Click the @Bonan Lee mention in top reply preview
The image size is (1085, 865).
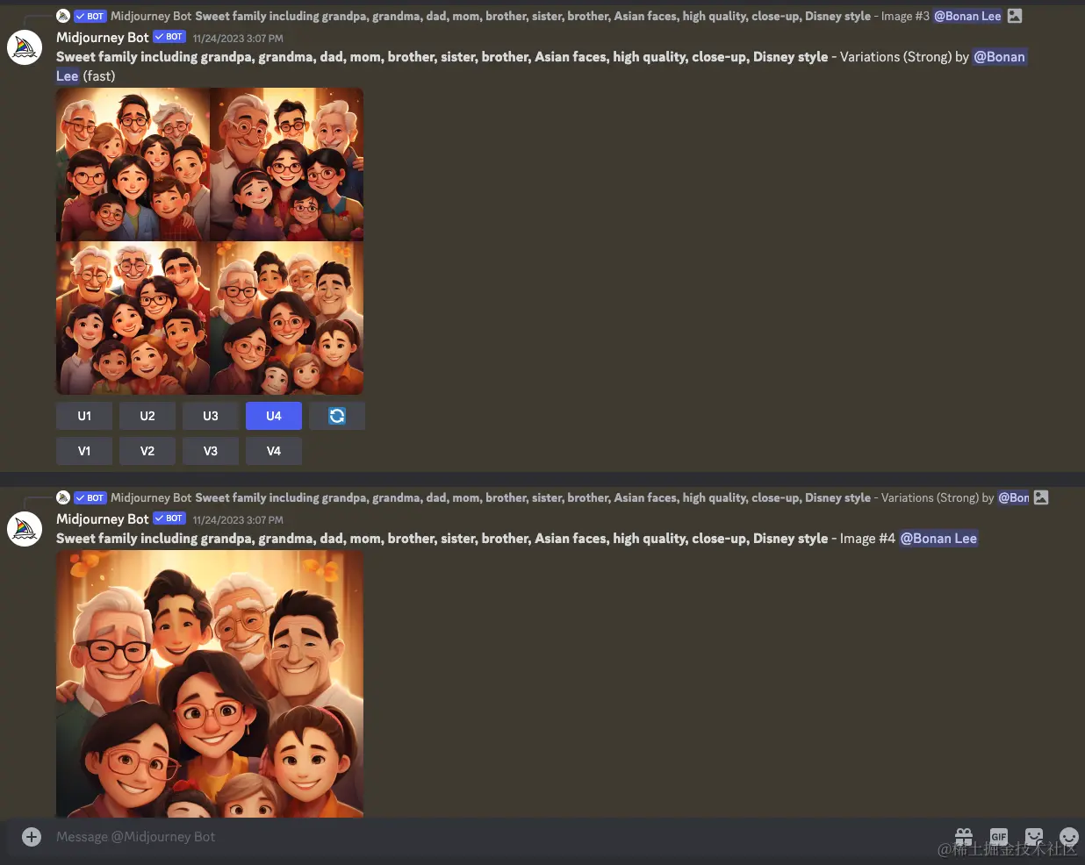pyautogui.click(x=967, y=16)
